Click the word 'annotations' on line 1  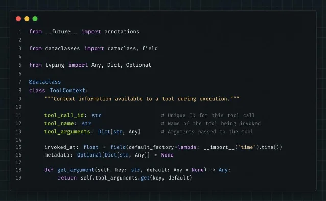click(x=122, y=32)
